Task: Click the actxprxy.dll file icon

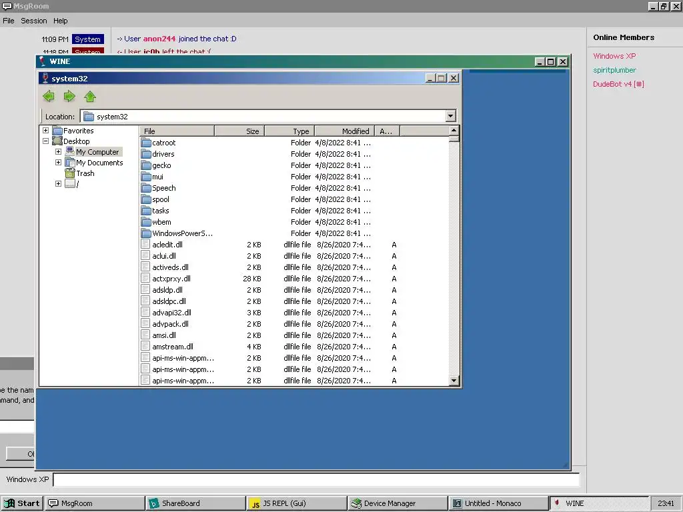Action: 145,278
